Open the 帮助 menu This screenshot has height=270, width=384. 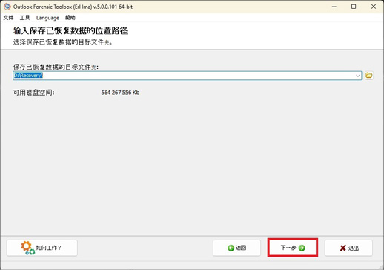click(x=70, y=18)
